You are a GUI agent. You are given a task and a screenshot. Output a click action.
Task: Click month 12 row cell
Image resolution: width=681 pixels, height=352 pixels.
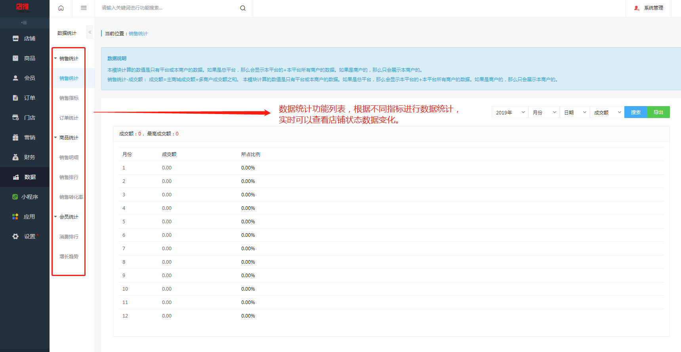(125, 316)
